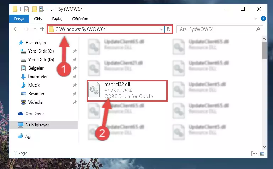Viewport: 273px width, 169px height.
Task: Click the pin icon next to Videolar
Action: 75,102
